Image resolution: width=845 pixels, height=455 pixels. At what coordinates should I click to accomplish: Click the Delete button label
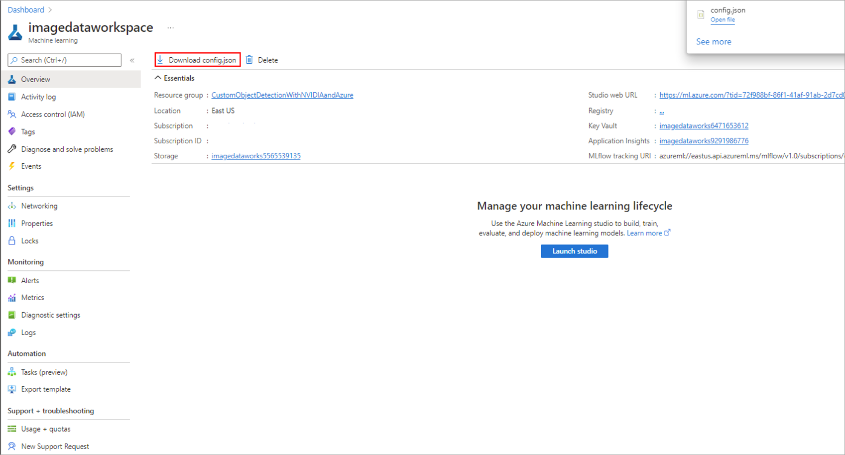[268, 60]
